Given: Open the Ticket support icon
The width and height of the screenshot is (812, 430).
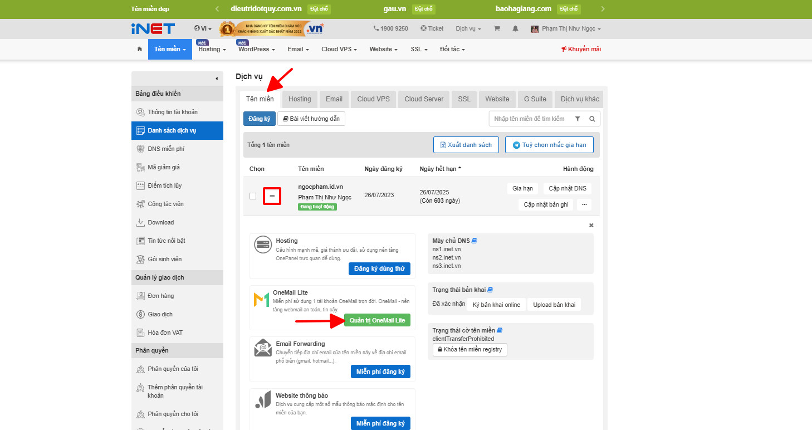Looking at the screenshot, I should [432, 28].
